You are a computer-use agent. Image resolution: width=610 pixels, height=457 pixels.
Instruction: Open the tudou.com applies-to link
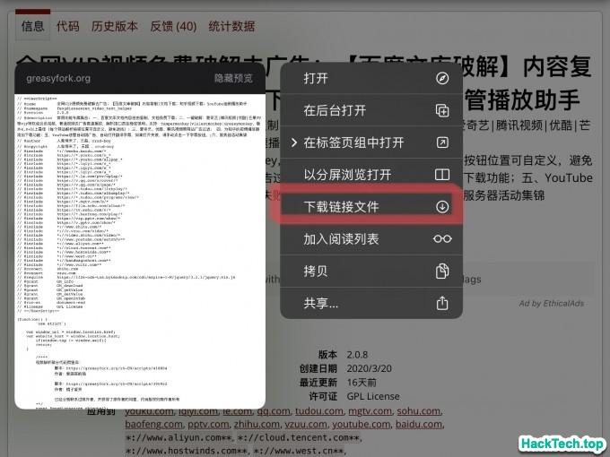pos(319,411)
